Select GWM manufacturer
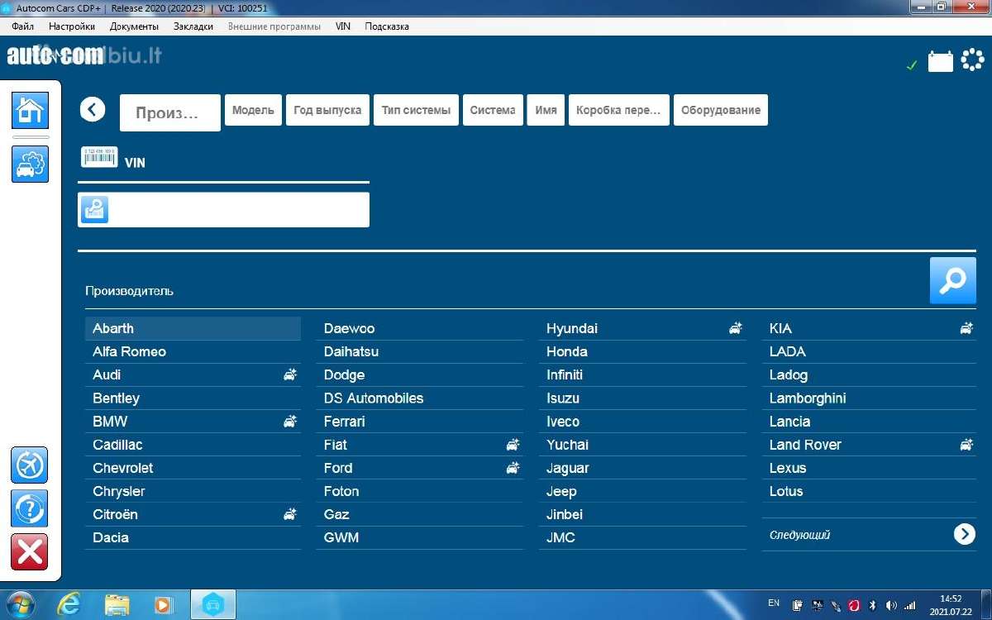 coord(420,537)
